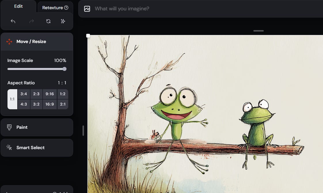The width and height of the screenshot is (323, 193).
Task: Expand the Move / Resize section
Action: [37, 41]
